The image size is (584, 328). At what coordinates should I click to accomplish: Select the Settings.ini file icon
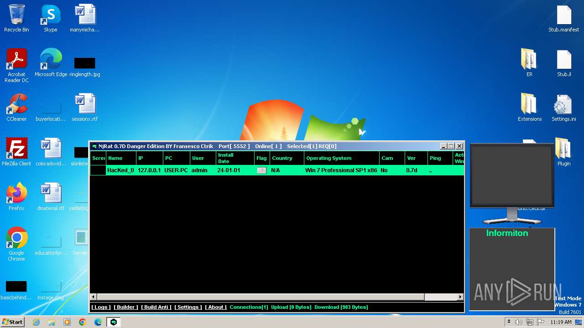coord(564,108)
